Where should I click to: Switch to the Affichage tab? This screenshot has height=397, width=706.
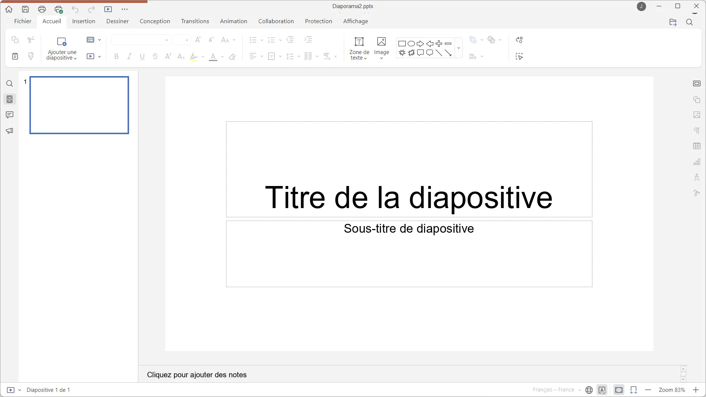pos(356,21)
